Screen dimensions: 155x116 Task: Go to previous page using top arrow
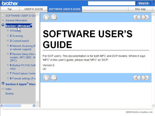137,17
